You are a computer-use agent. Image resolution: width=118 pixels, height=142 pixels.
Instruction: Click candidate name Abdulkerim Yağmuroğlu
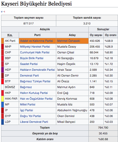coord(72,110)
